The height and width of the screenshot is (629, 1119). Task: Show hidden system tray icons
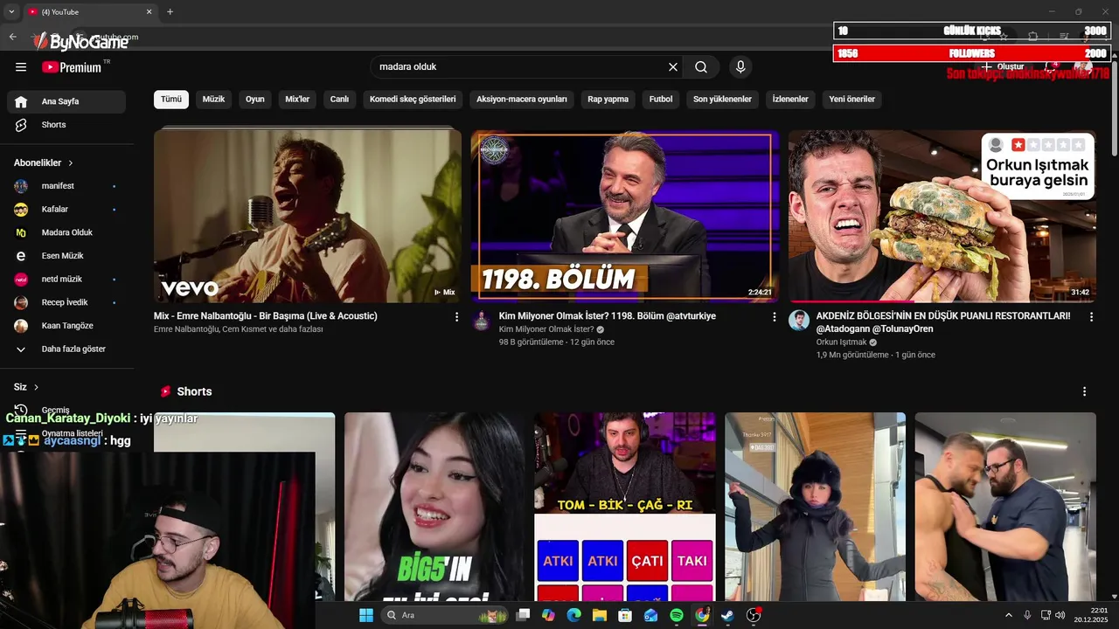click(x=1008, y=615)
